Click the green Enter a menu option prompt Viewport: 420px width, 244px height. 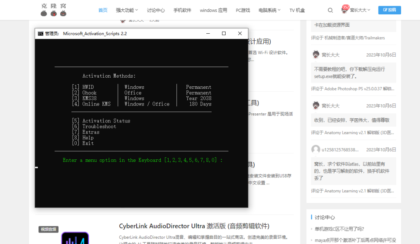tap(142, 160)
